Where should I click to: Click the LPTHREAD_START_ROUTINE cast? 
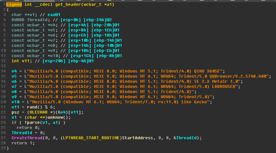click(x=91, y=138)
